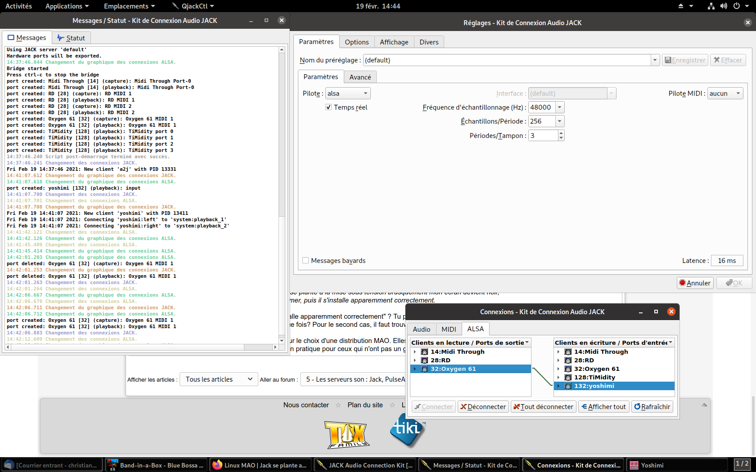Click the Tux Family logo
This screenshot has height=472, width=756.
(347, 435)
